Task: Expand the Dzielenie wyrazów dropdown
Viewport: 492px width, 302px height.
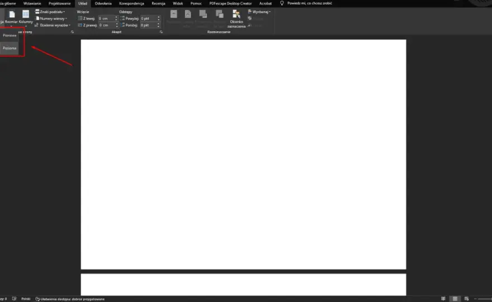Action: [53, 25]
